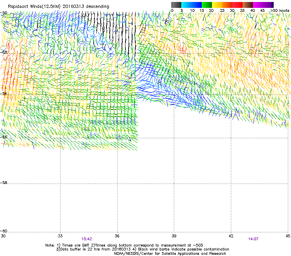The width and height of the screenshot is (291, 256).
Task: Click the purple time label 14:07
Action: click(x=253, y=239)
